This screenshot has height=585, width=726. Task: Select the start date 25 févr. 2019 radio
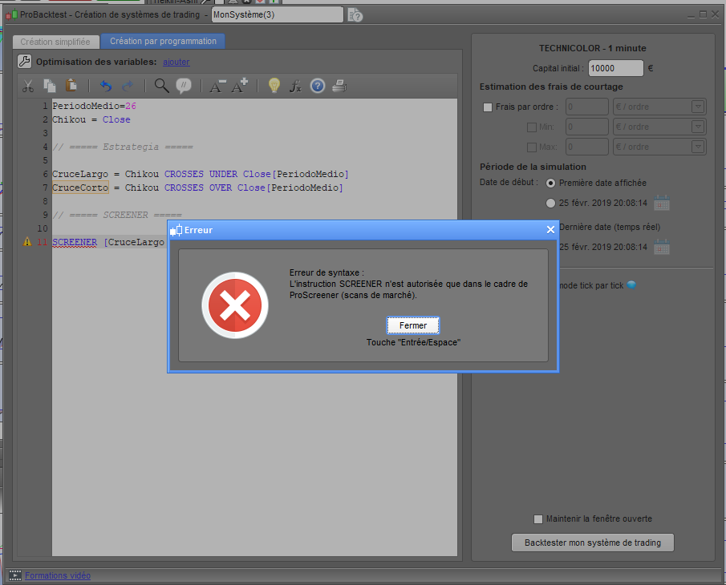[x=550, y=203]
